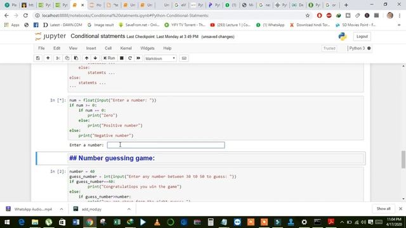
Task: Open the Cell menu
Action: [x=108, y=48]
